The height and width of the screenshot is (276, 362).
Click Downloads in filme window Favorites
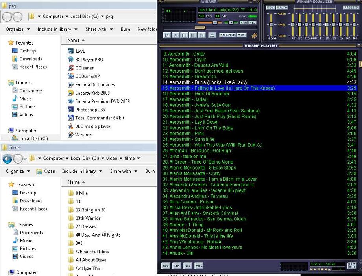[31, 201]
